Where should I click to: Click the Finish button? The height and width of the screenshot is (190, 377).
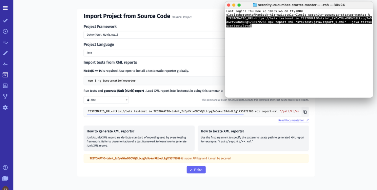click(196, 170)
